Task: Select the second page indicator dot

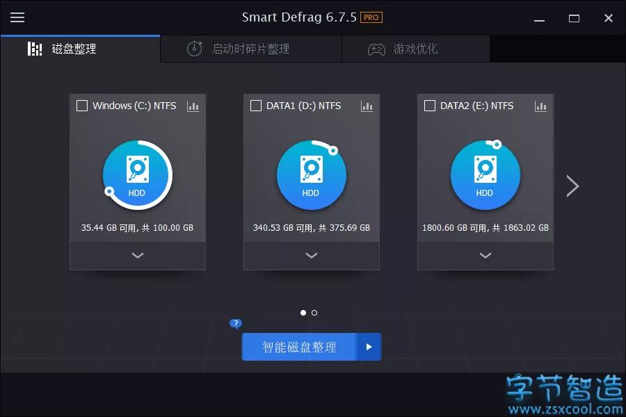Action: [x=314, y=313]
